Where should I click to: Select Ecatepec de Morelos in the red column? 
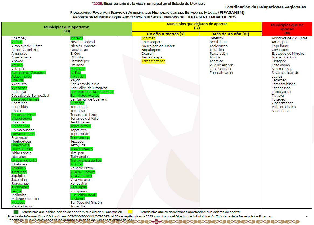[x=288, y=54]
